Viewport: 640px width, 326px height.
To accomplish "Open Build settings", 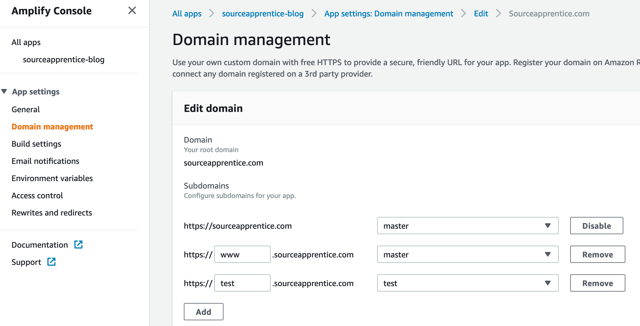I will tap(36, 144).
